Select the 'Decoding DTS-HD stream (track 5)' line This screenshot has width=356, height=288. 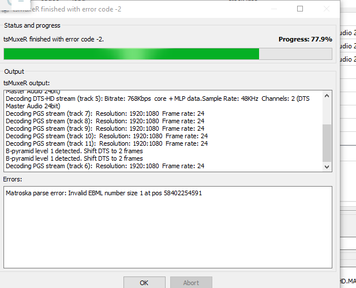click(x=158, y=103)
